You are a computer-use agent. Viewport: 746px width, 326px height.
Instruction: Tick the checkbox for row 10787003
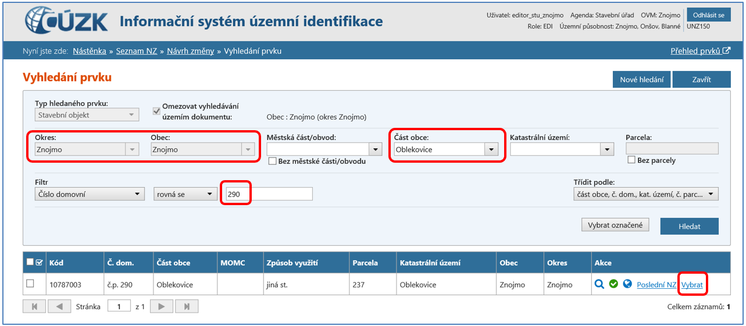point(30,284)
